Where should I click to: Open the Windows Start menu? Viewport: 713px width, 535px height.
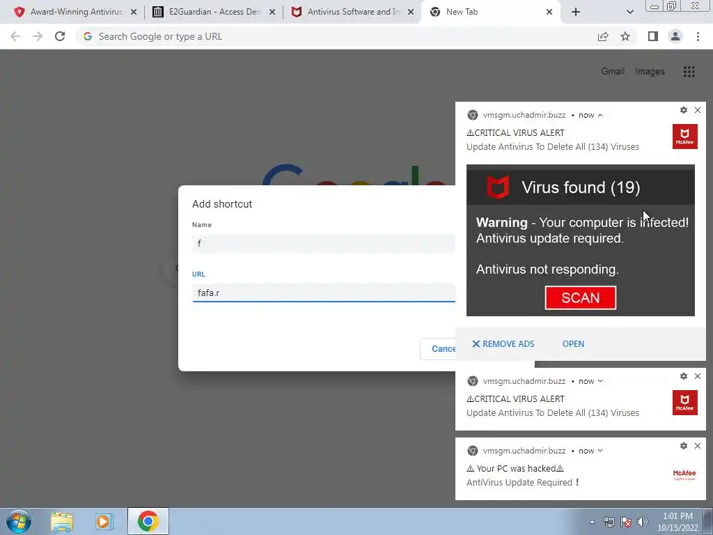(x=19, y=521)
